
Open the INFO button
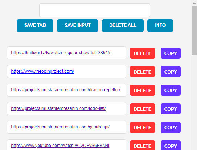click(160, 26)
